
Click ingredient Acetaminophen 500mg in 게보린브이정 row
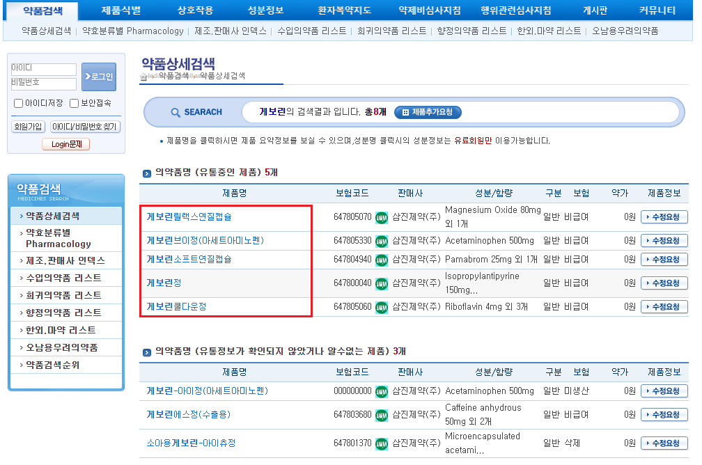(x=490, y=241)
